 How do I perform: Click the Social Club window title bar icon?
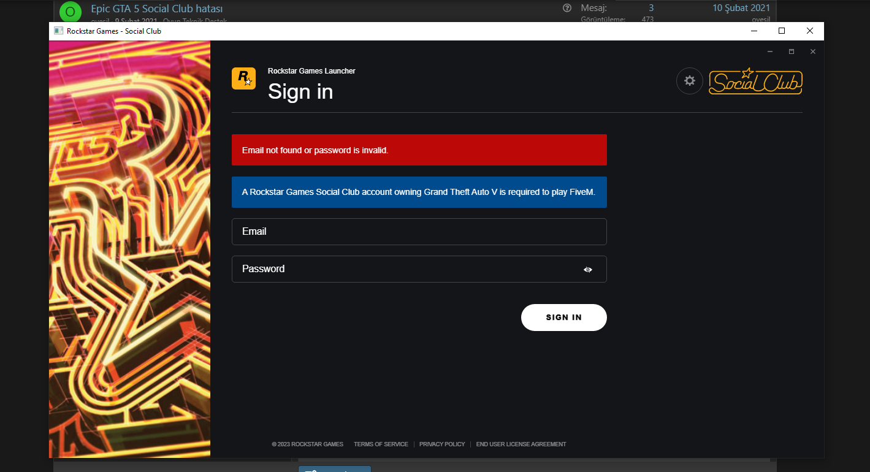point(58,31)
